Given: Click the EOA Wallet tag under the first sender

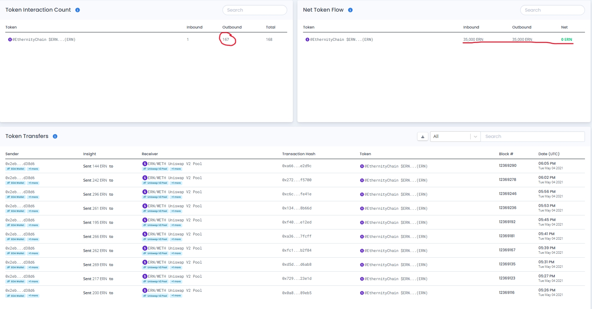Looking at the screenshot, I should click(16, 169).
